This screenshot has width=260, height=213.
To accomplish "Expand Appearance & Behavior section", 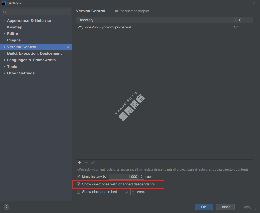I will 4,20.
